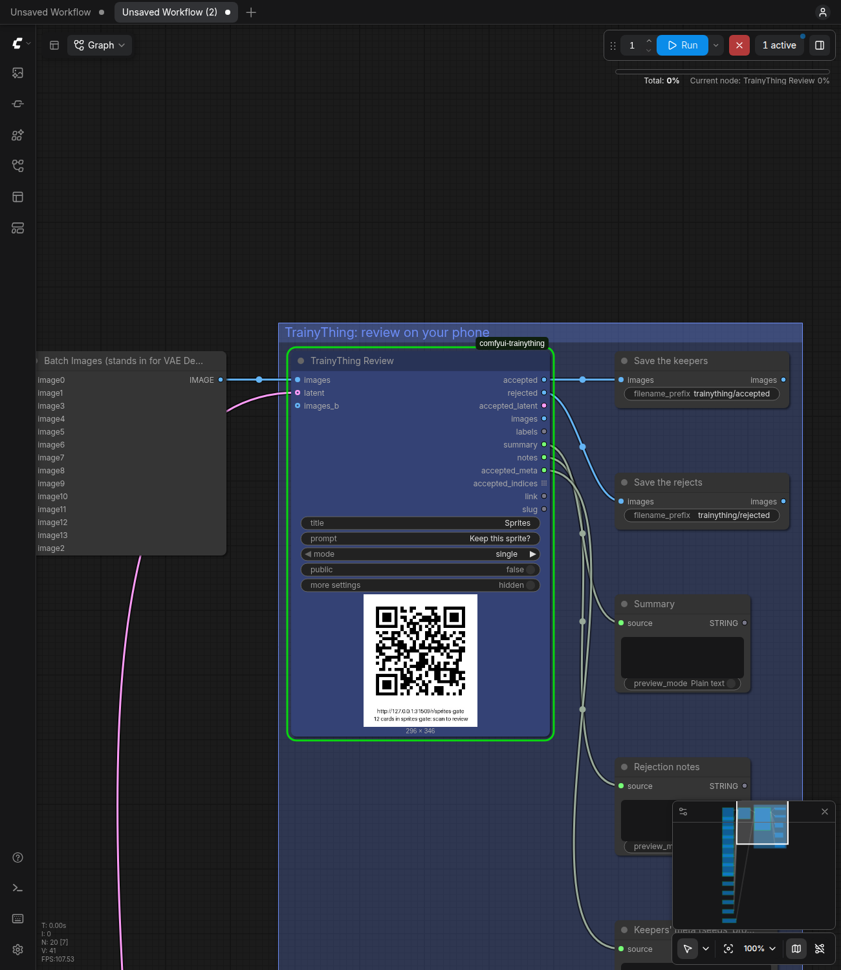Viewport: 841px width, 970px height.
Task: Toggle link visibility icon
Action: [820, 949]
